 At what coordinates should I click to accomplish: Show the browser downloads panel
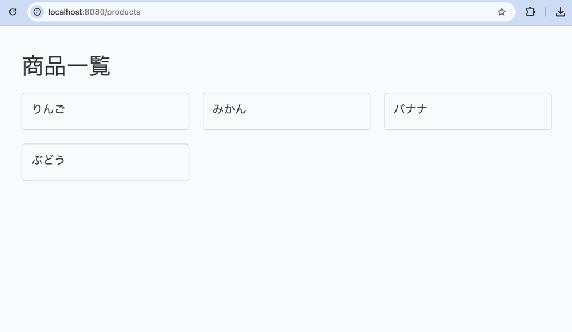click(560, 12)
